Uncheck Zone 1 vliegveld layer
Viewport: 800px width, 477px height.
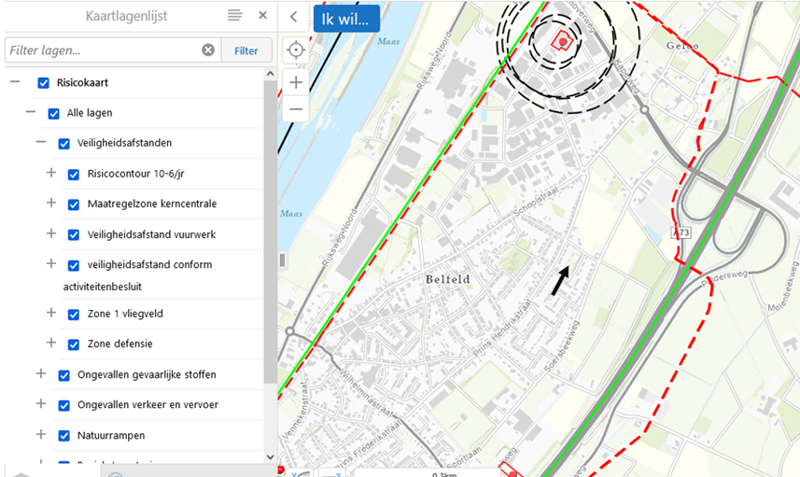coord(74,315)
